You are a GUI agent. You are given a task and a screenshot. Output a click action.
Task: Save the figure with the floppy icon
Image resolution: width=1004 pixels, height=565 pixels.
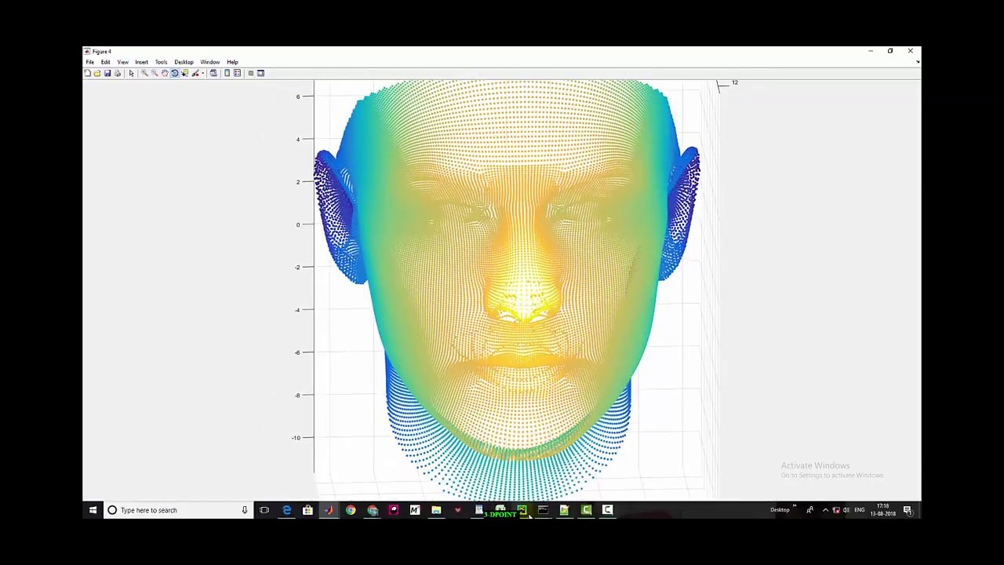[107, 73]
